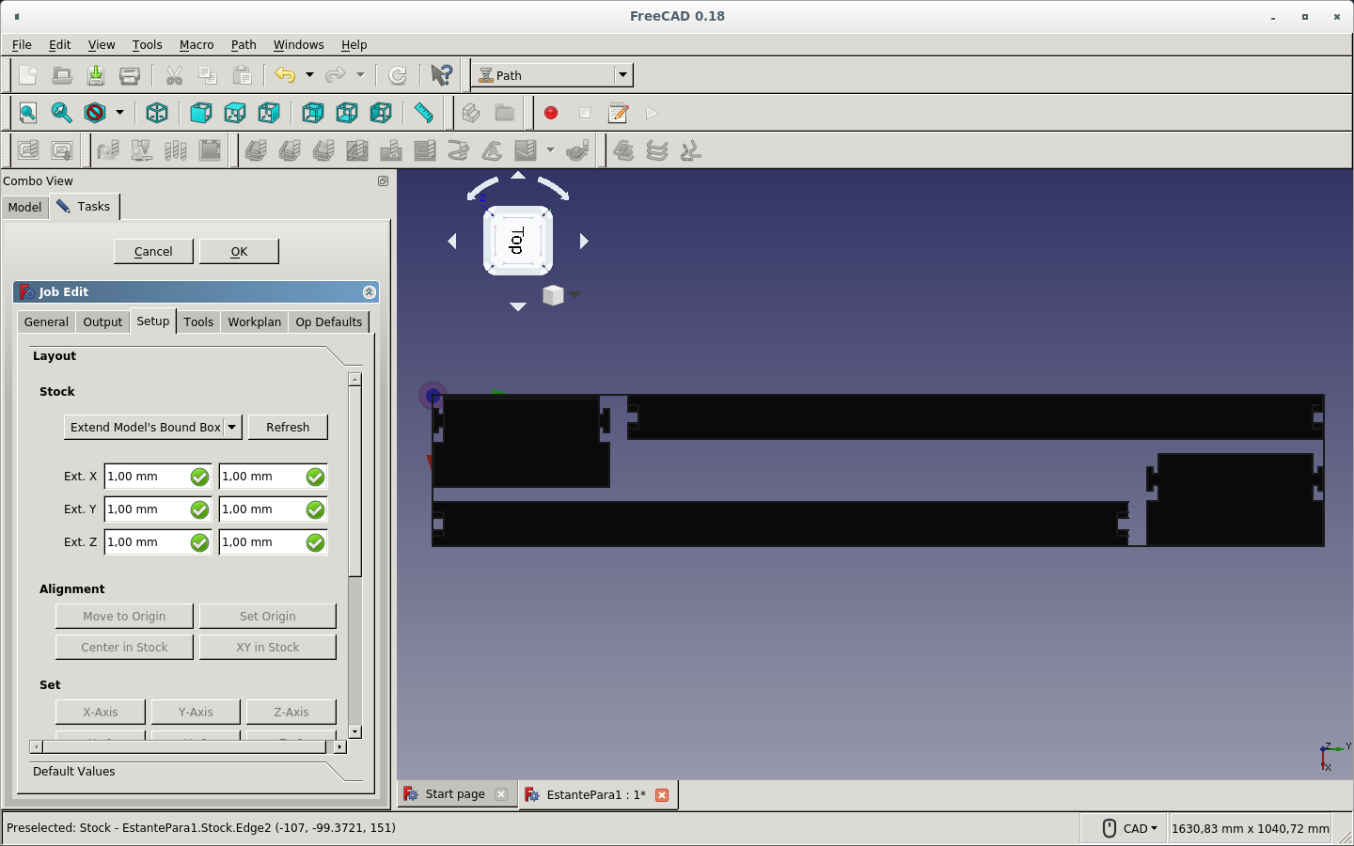Viewport: 1354px width, 846px height.
Task: Start macro recording red dot
Action: click(x=551, y=113)
